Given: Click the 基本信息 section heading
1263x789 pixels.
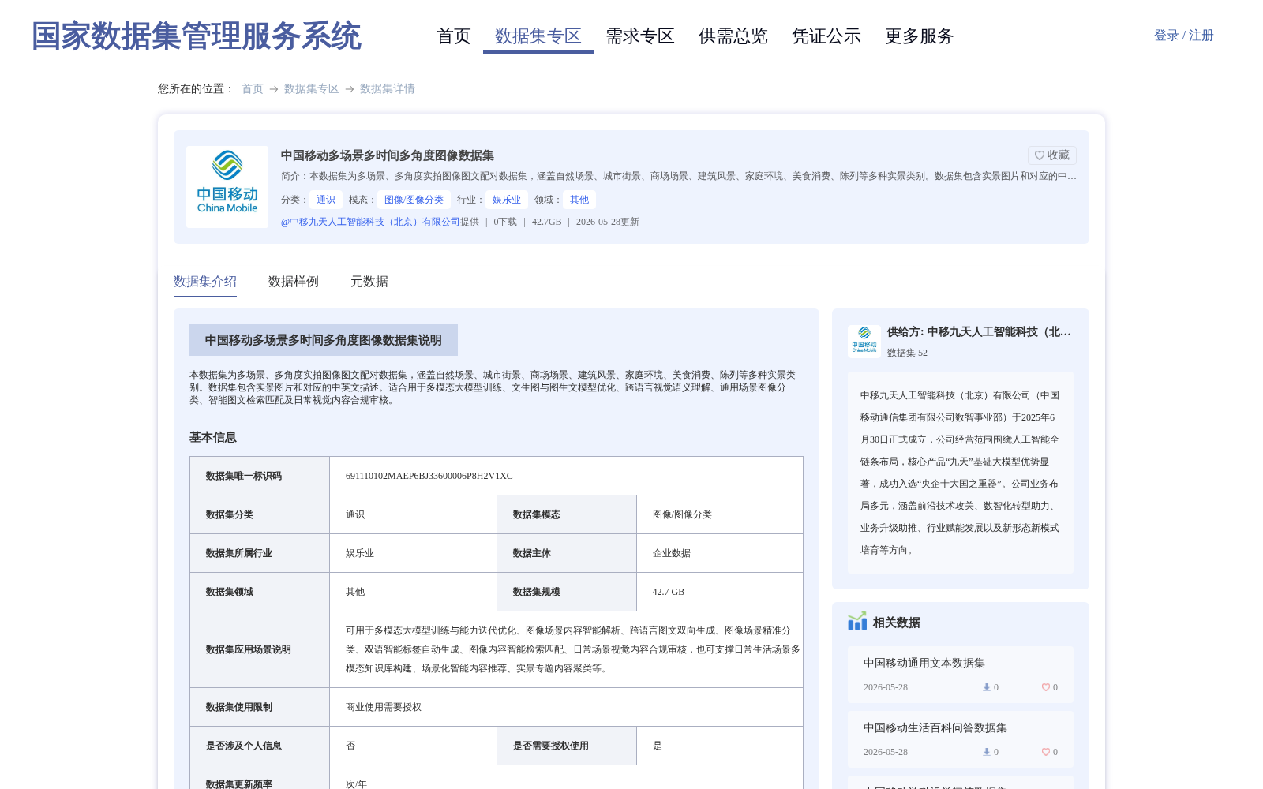Looking at the screenshot, I should point(213,437).
